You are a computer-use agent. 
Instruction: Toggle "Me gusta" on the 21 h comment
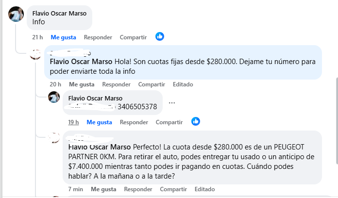tap(63, 37)
